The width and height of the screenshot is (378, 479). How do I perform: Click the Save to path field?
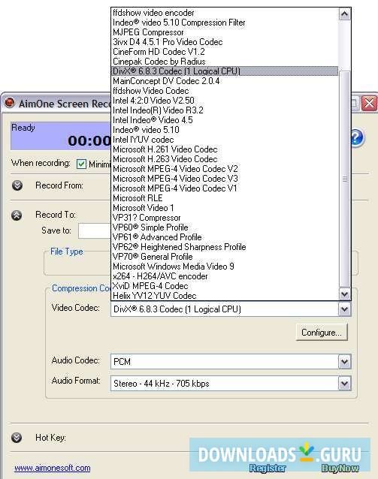[x=94, y=230]
